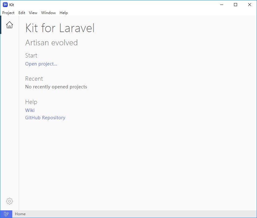Open the Edit menu
The height and width of the screenshot is (218, 257).
click(22, 13)
